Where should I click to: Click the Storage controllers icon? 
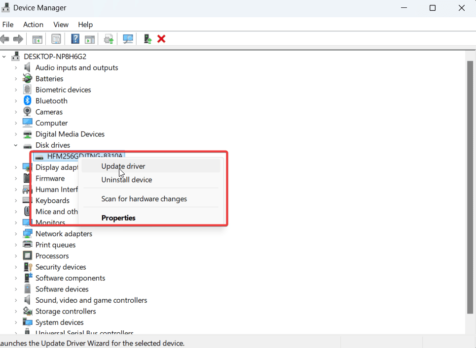tap(28, 311)
